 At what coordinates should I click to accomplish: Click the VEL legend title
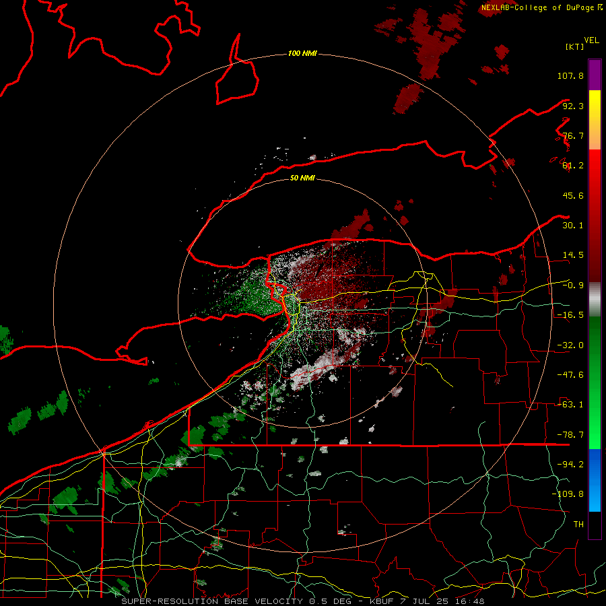591,40
